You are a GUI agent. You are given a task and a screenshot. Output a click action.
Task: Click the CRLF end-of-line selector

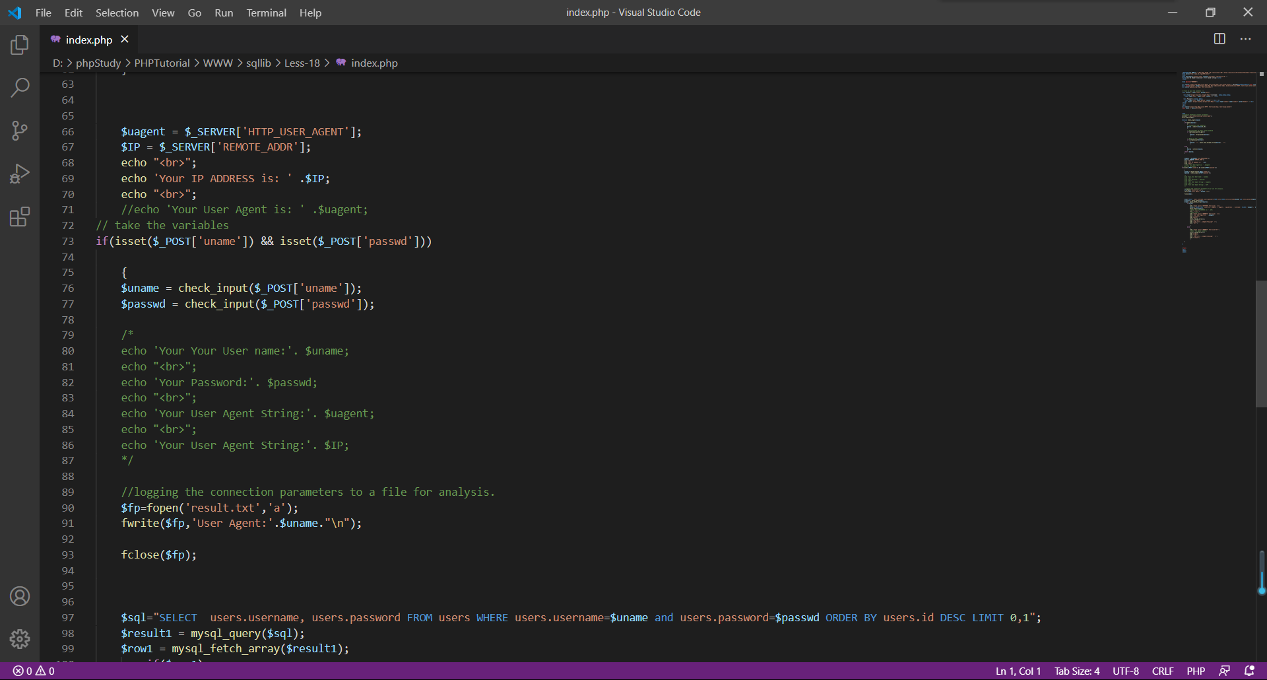[x=1162, y=671]
